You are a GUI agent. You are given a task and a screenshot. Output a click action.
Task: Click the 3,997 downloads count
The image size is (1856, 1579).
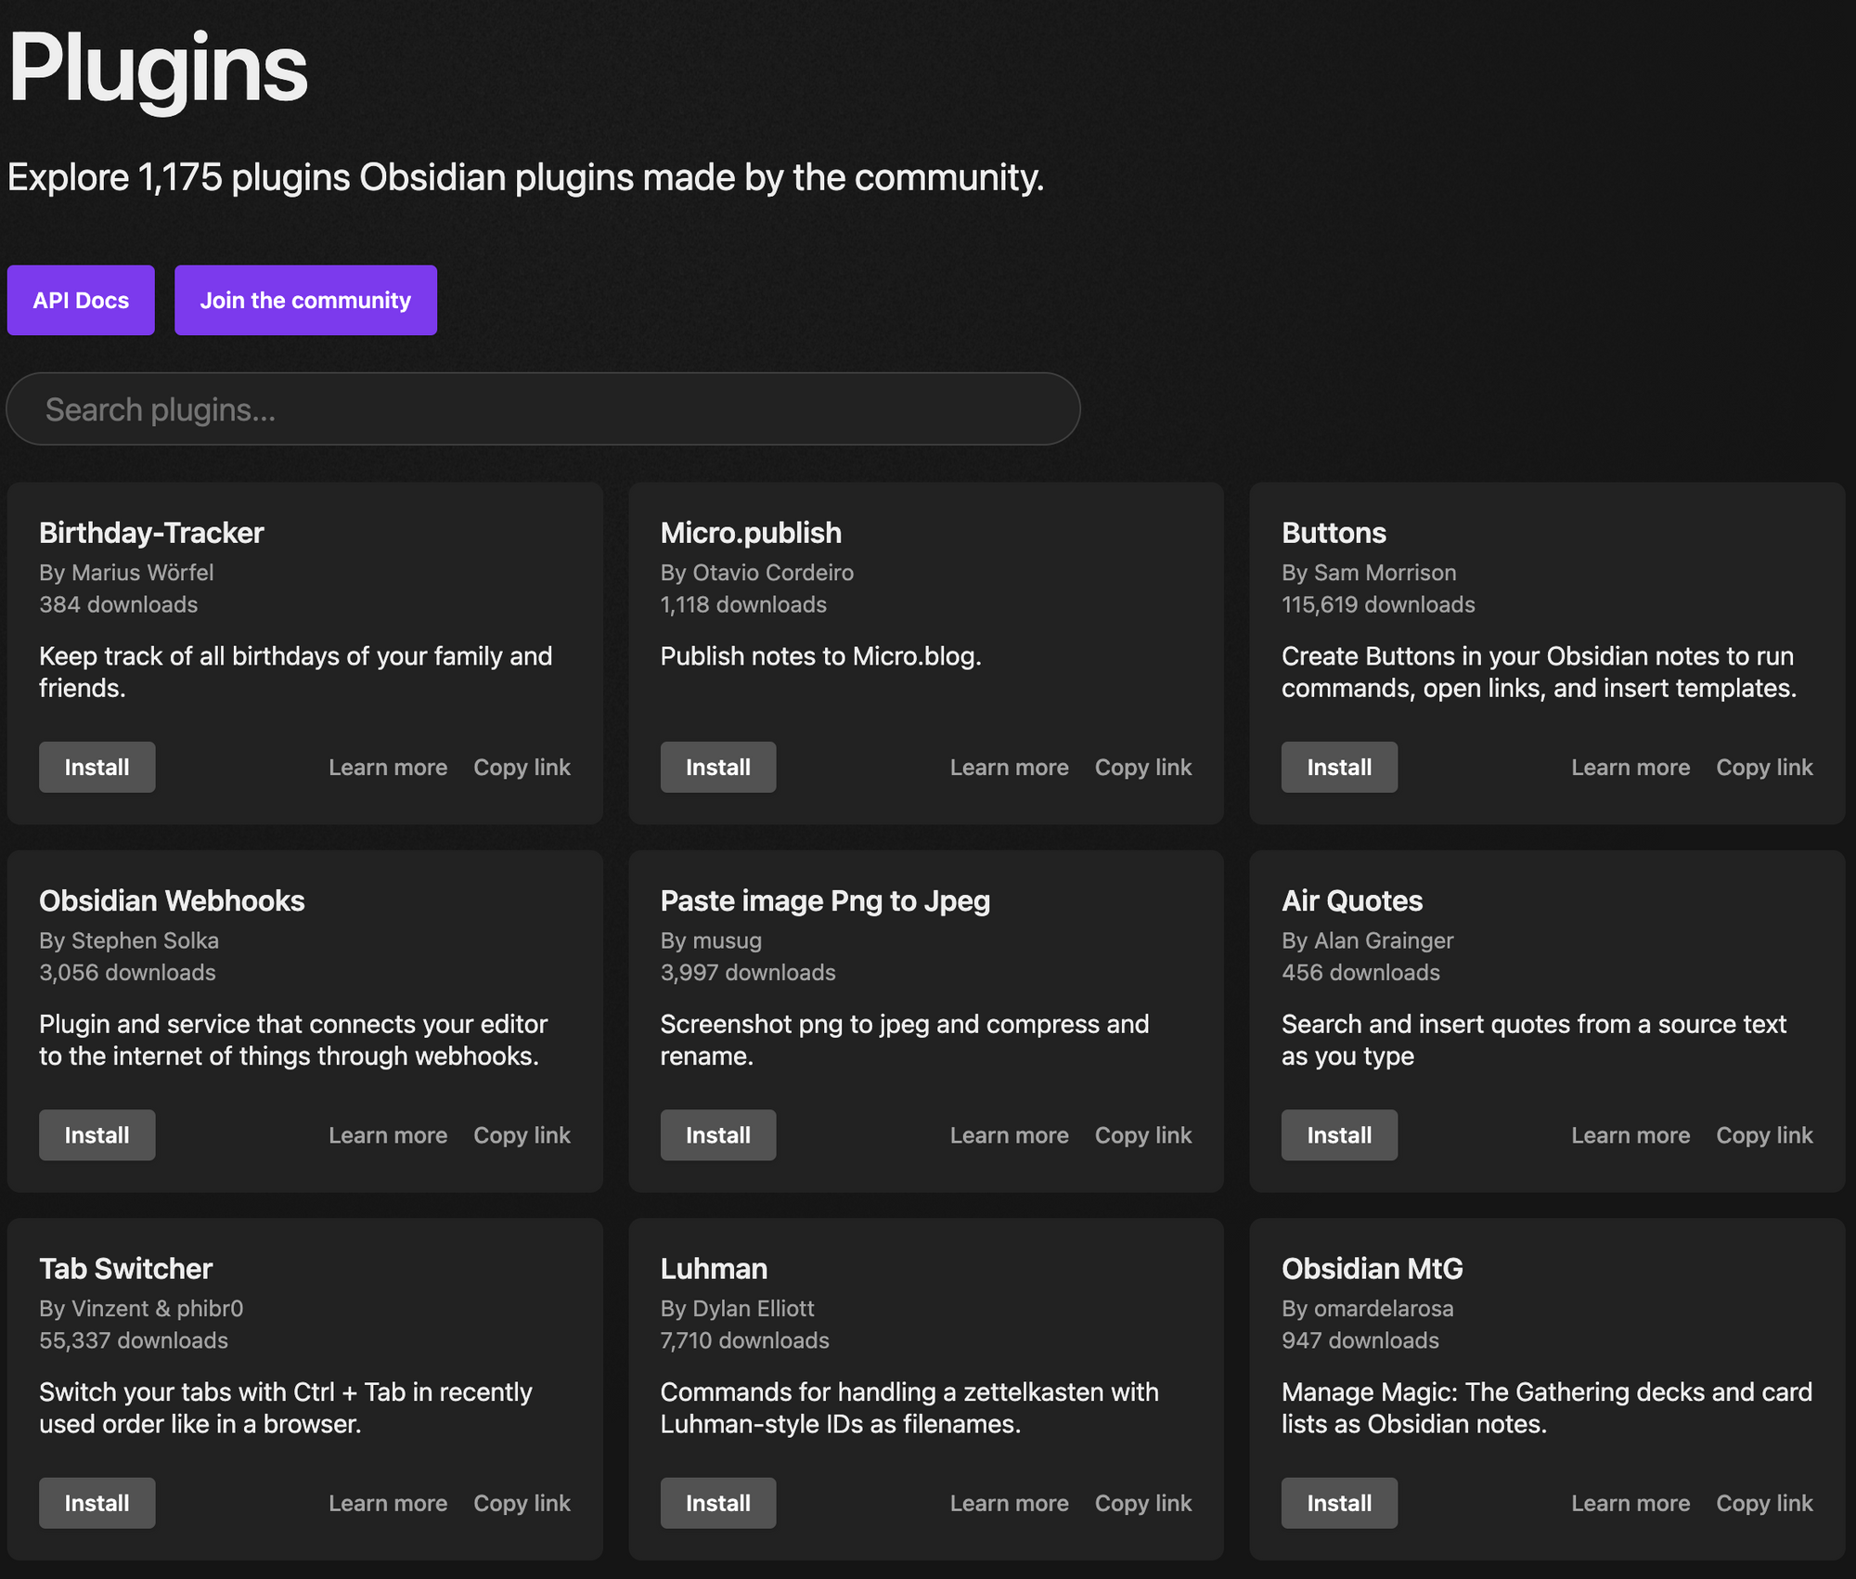[748, 973]
